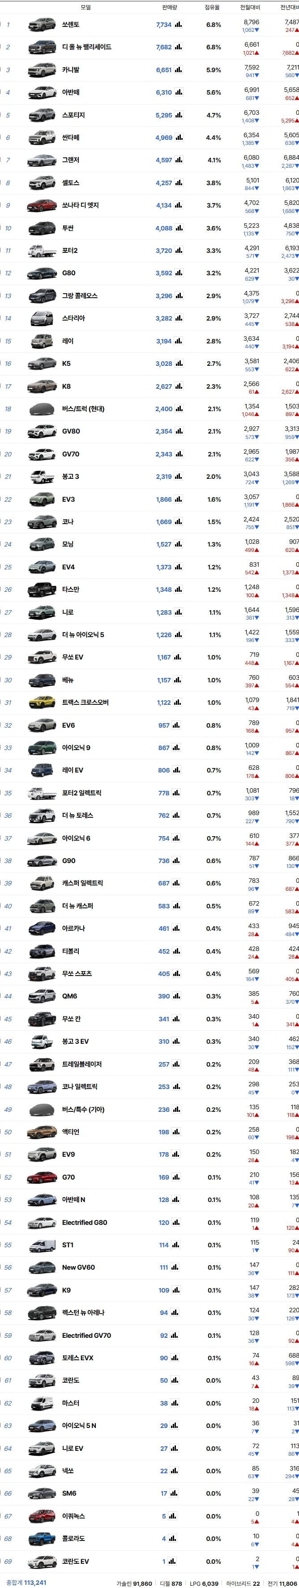Viewport: 299px width, 1588px height.
Task: Open the sales chart icon for 모닝
Action: tap(179, 544)
